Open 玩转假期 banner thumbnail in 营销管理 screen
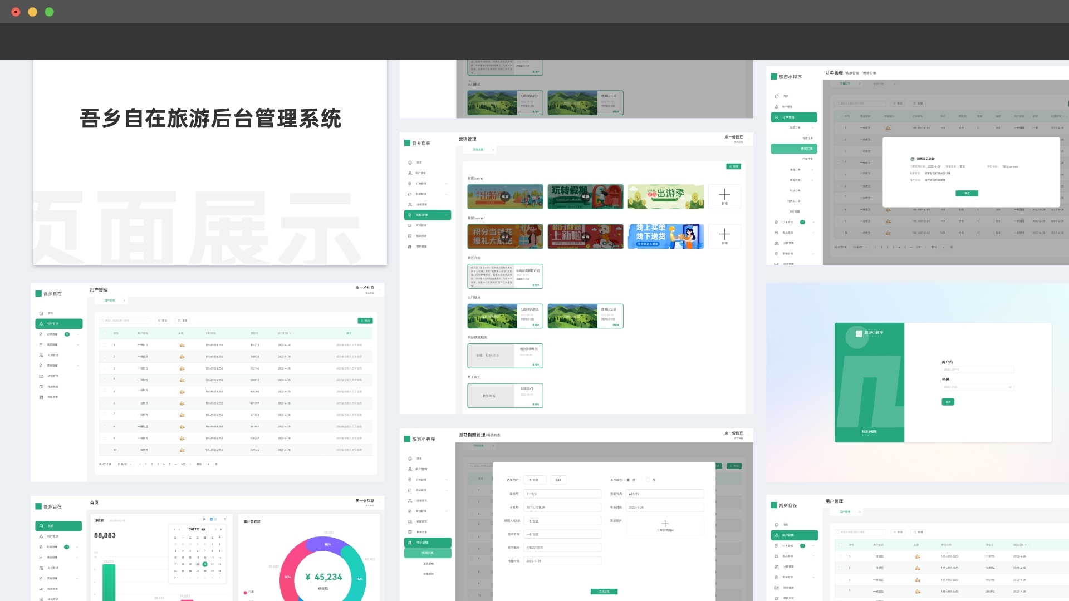Viewport: 1069px width, 601px height. [x=585, y=196]
